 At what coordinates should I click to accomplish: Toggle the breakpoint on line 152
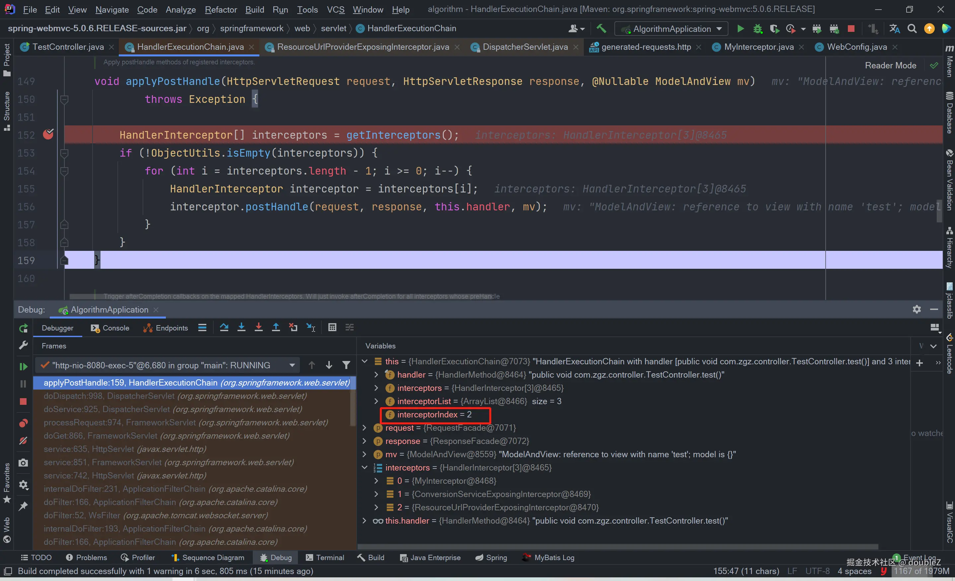[x=48, y=134]
